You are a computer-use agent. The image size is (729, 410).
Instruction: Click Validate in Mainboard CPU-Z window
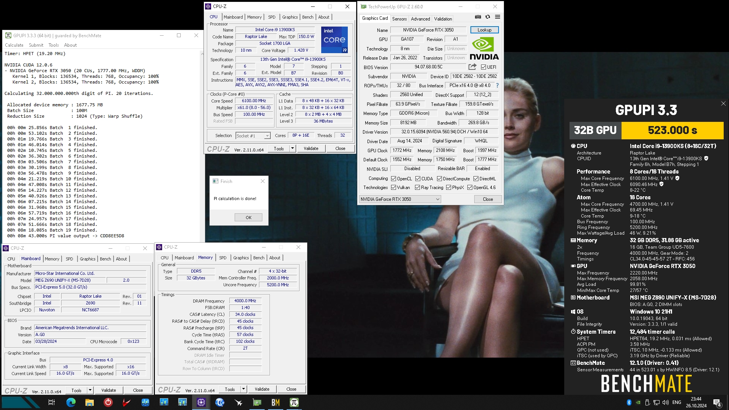[109, 390]
